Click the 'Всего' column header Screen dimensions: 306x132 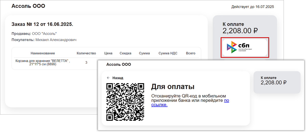click(191, 53)
